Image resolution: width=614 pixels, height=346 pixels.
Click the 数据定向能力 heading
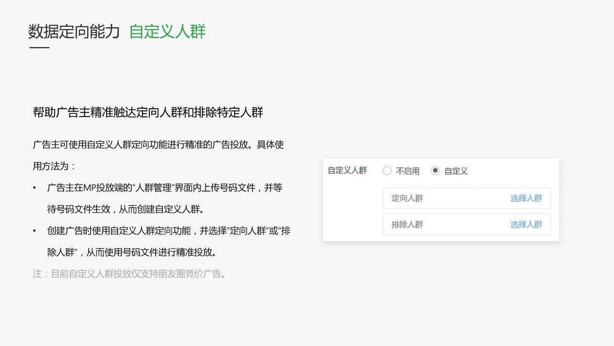point(74,32)
